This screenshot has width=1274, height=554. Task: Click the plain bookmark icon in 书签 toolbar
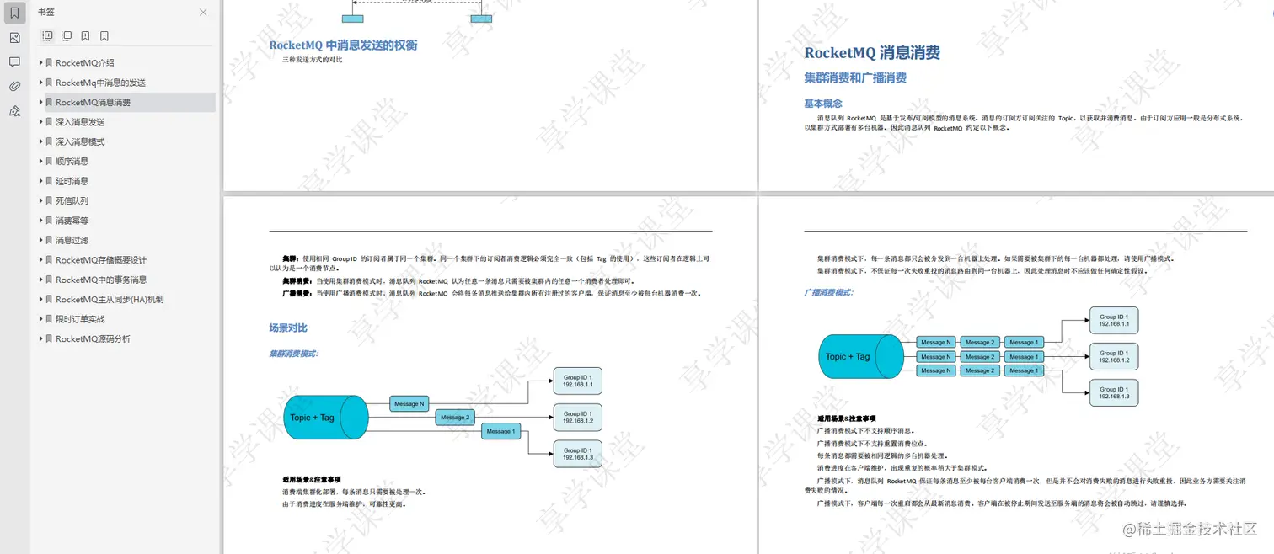(104, 36)
